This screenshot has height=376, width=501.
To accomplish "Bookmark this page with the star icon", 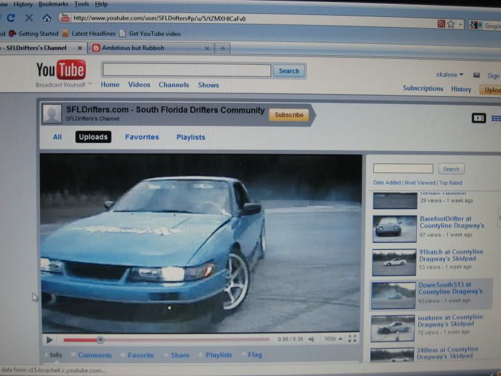I will (x=450, y=24).
